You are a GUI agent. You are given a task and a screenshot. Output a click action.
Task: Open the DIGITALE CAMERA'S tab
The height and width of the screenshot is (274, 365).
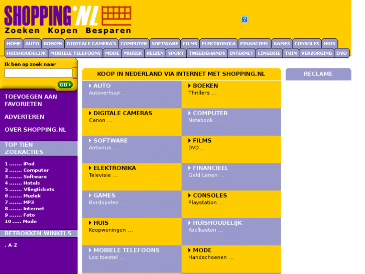[91, 43]
